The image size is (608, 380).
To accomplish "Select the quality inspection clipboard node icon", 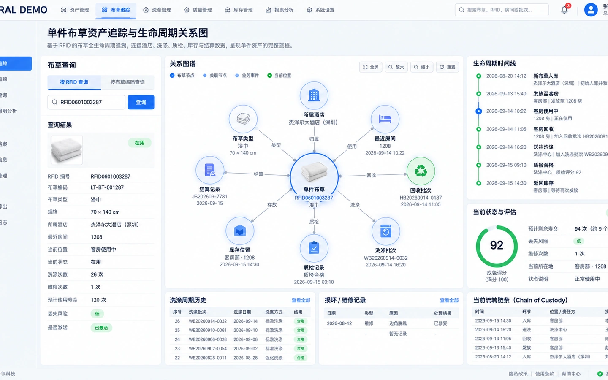I will (314, 248).
